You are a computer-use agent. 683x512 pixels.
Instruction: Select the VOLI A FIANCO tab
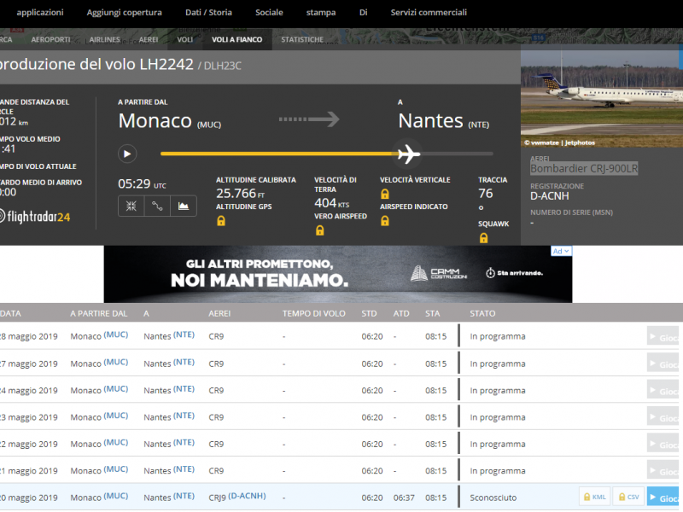(x=237, y=39)
